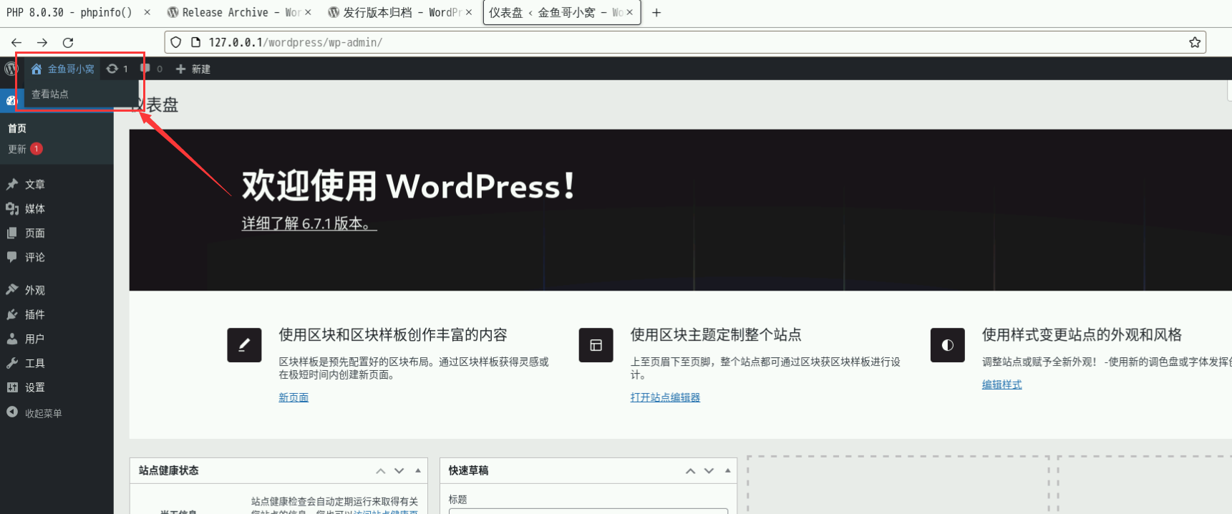Close the phpinfo() tab
1232x514 pixels.
tap(147, 12)
